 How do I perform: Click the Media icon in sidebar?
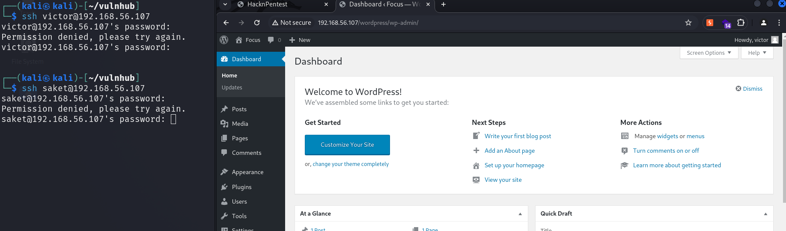(224, 124)
